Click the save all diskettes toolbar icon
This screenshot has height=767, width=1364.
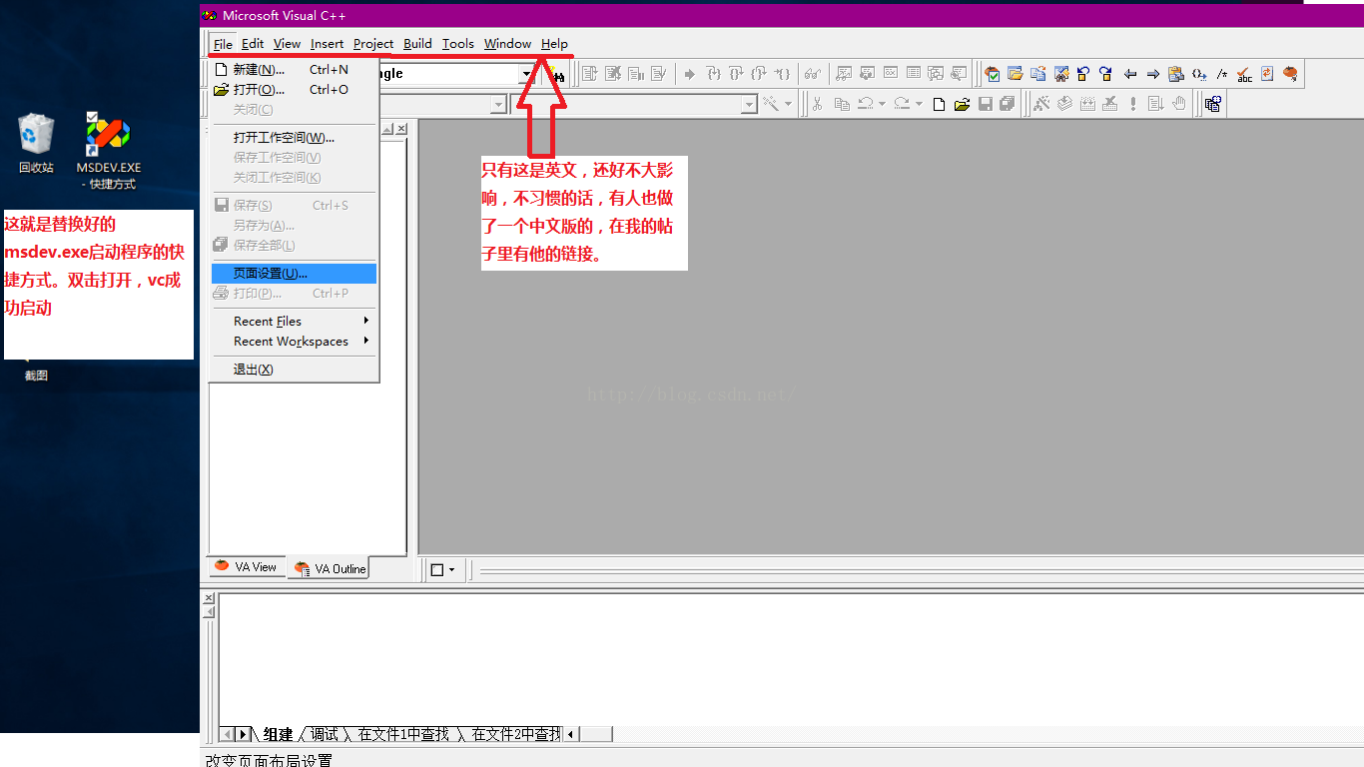[x=1007, y=104]
